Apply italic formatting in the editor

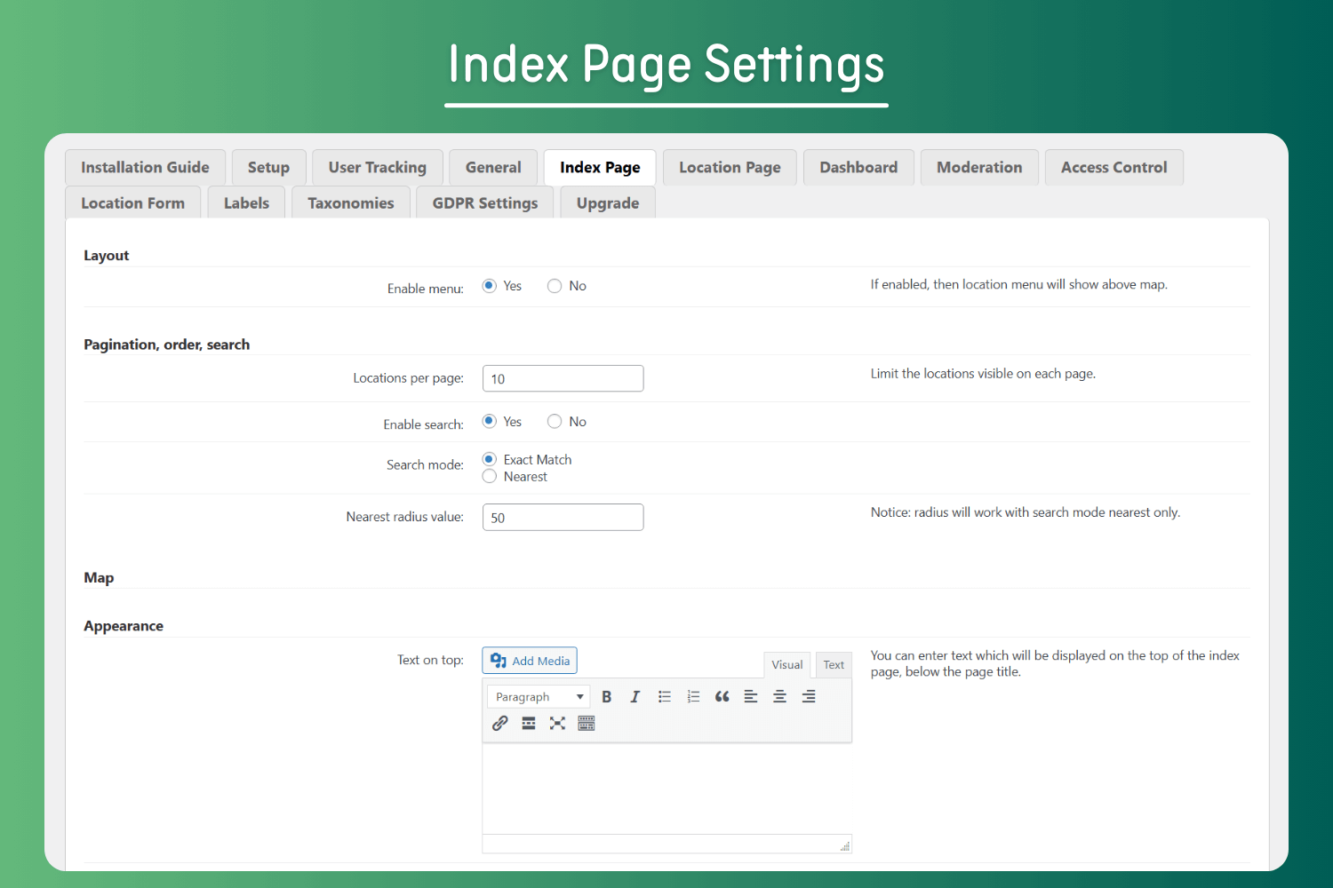635,697
